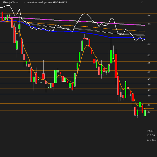Select the 35 price axis label
Image resolution: width=157 pixels, height=157 pixels.
click(149, 105)
